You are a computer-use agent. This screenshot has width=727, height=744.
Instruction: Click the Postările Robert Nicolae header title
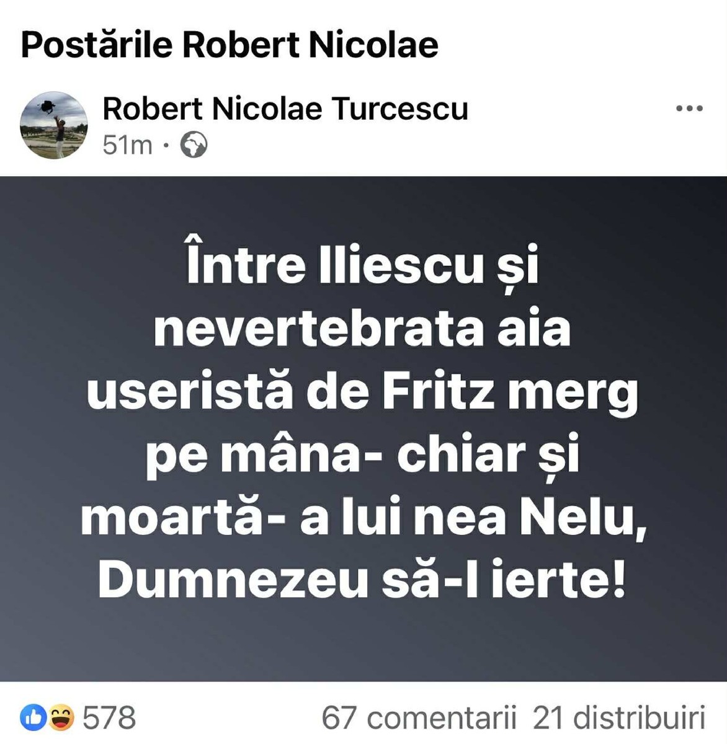[x=230, y=45]
